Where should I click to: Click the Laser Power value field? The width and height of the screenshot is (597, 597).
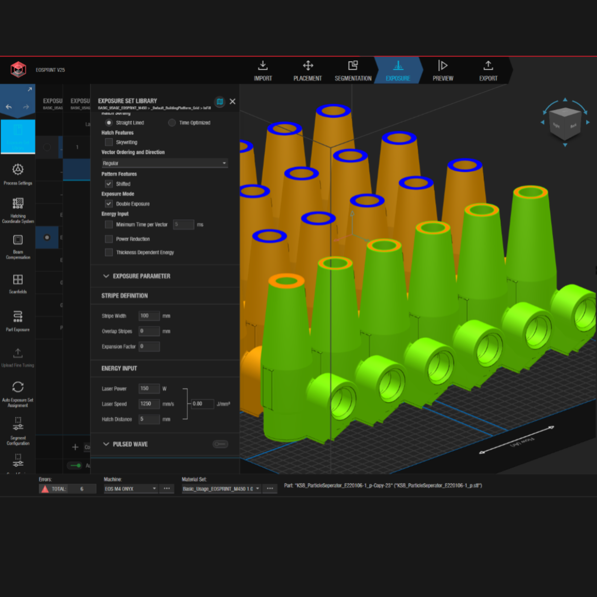click(149, 389)
